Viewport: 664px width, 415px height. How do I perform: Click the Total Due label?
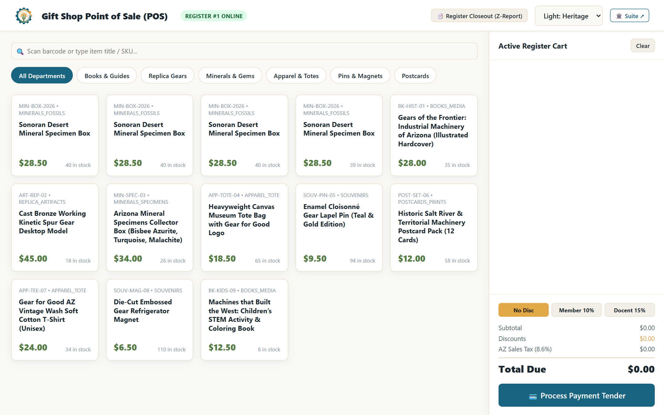pyautogui.click(x=522, y=369)
